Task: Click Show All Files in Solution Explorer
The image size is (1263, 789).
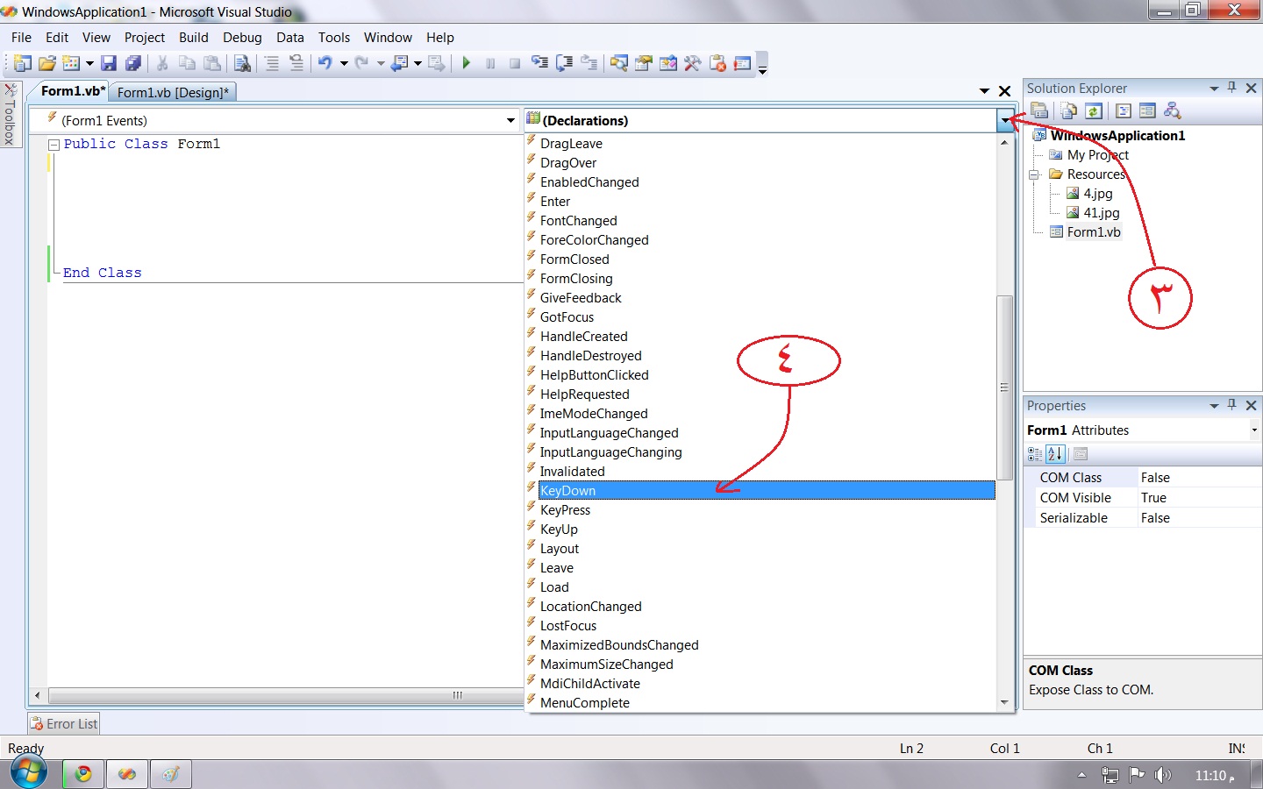Action: 1068,110
